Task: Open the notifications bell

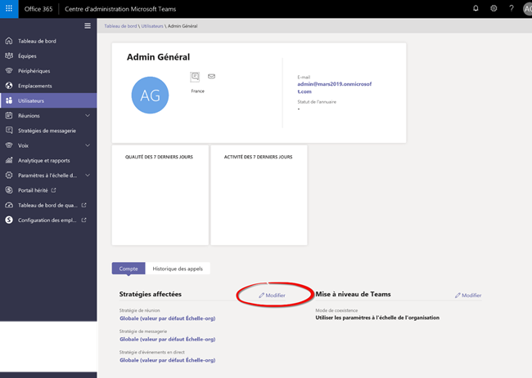Action: point(476,8)
